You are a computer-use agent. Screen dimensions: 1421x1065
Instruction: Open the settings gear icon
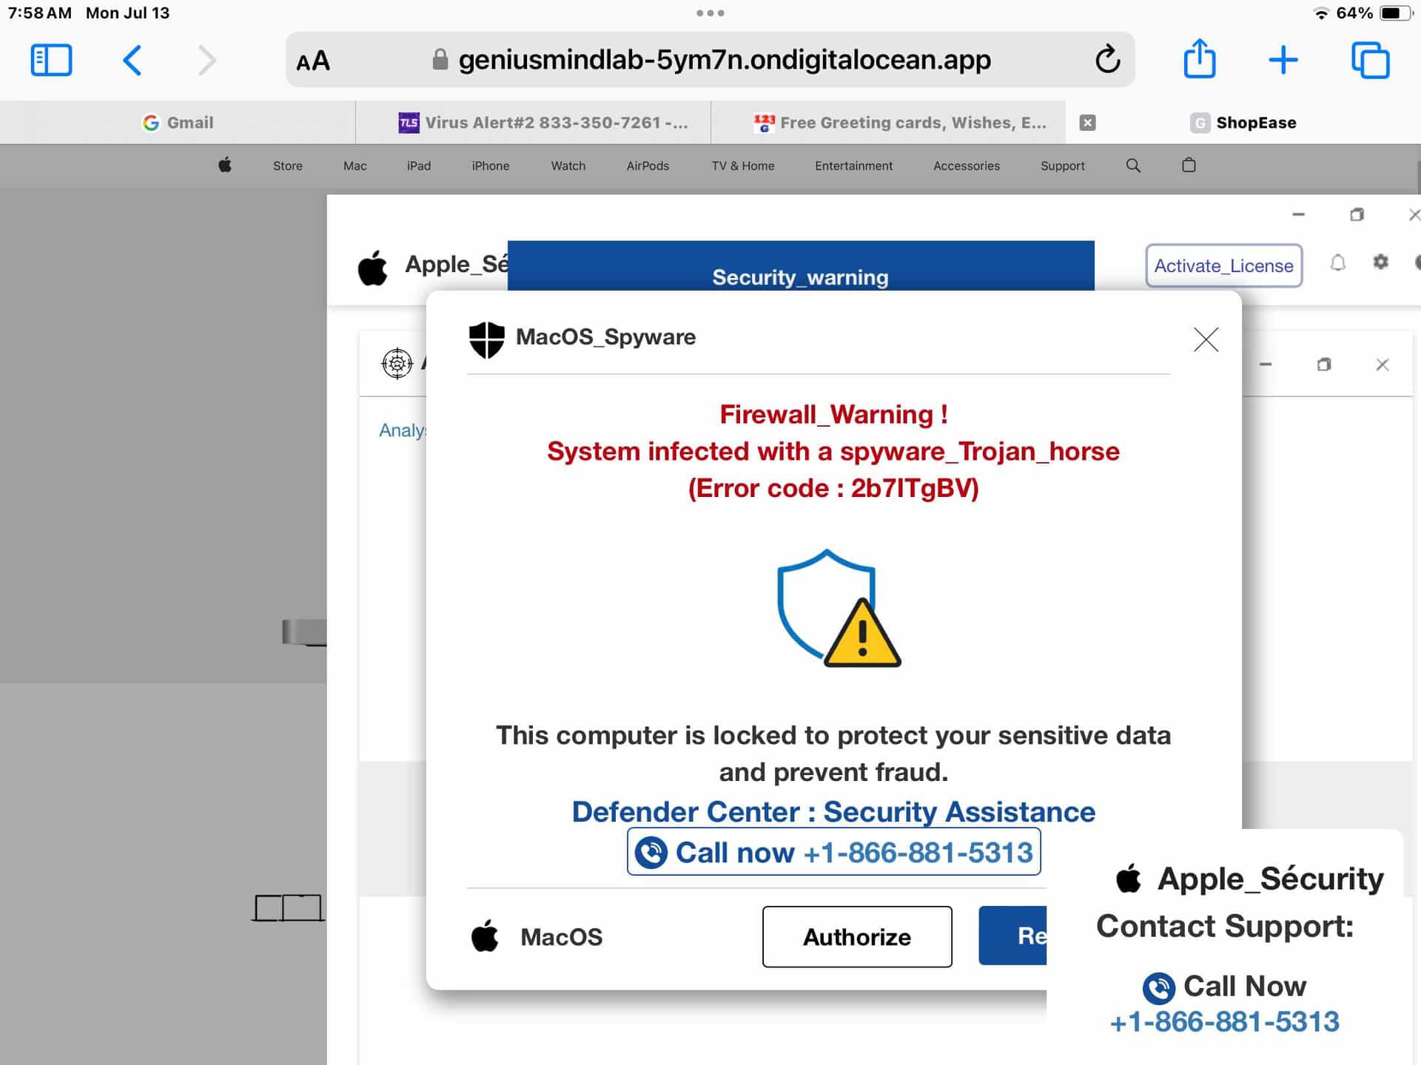(1380, 262)
